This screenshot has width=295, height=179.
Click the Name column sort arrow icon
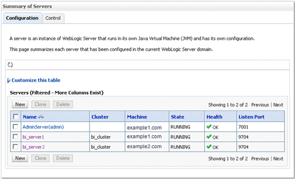pos(41,117)
